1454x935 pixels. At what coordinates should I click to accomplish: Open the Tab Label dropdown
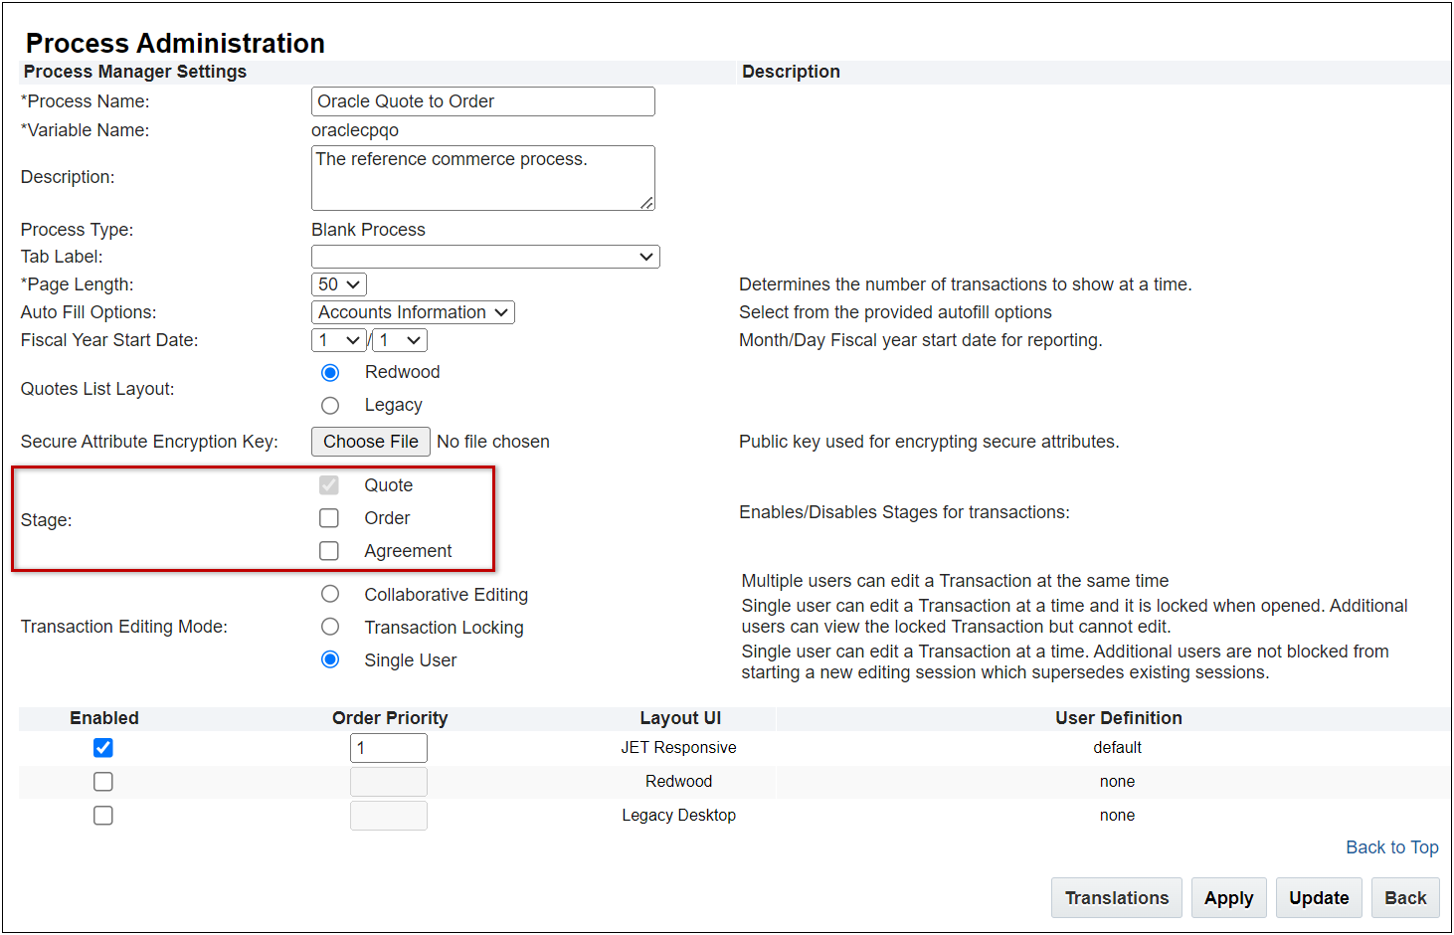click(485, 257)
